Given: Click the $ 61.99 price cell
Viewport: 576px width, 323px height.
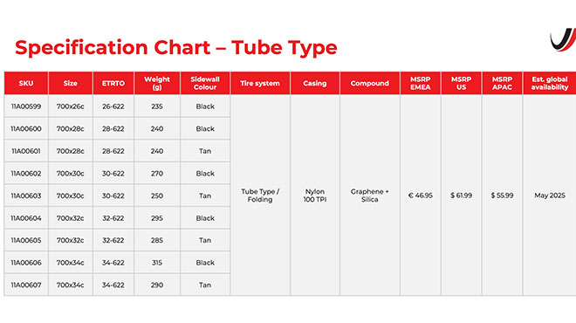Looking at the screenshot, I should (x=462, y=196).
